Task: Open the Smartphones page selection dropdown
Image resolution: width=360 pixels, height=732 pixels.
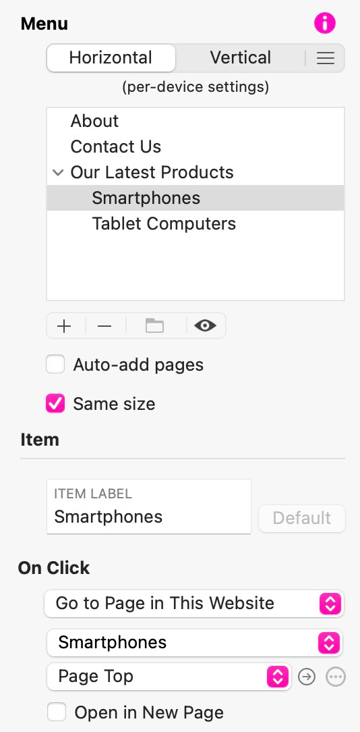Action: tap(195, 642)
